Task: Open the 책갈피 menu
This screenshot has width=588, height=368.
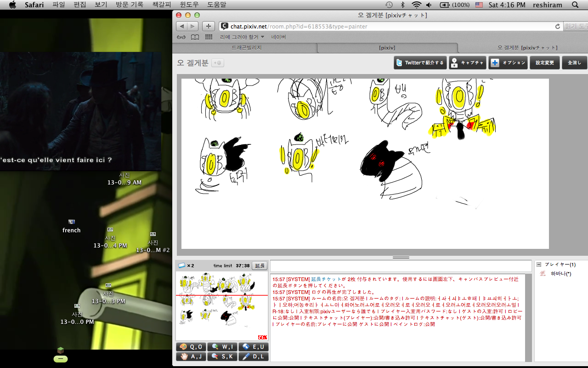Action: 161,5
